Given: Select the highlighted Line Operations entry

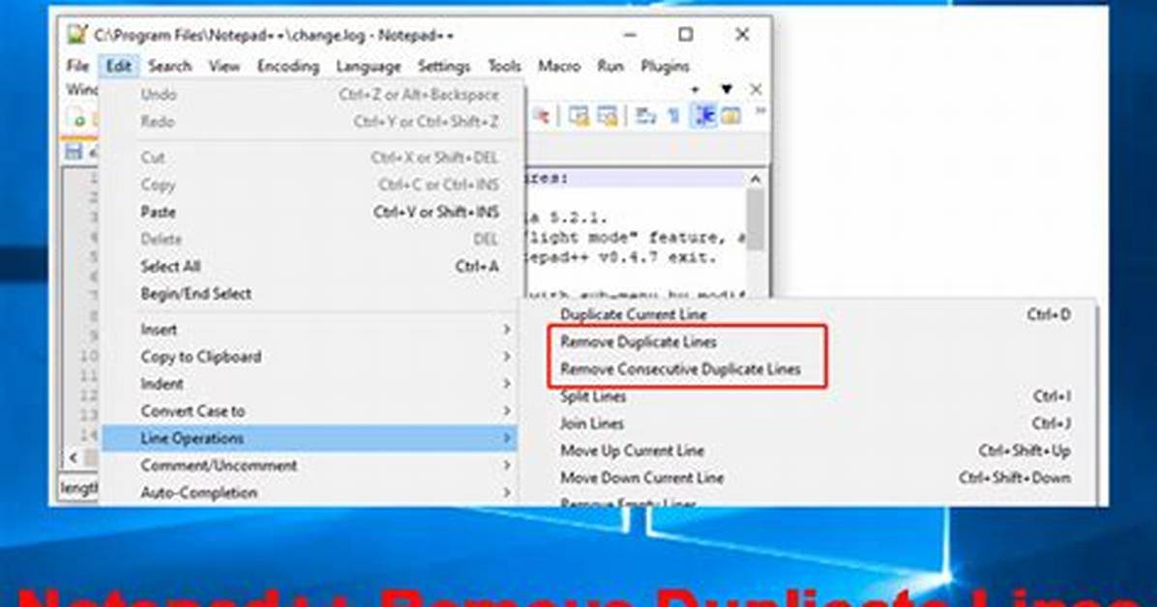Looking at the screenshot, I should (310, 438).
